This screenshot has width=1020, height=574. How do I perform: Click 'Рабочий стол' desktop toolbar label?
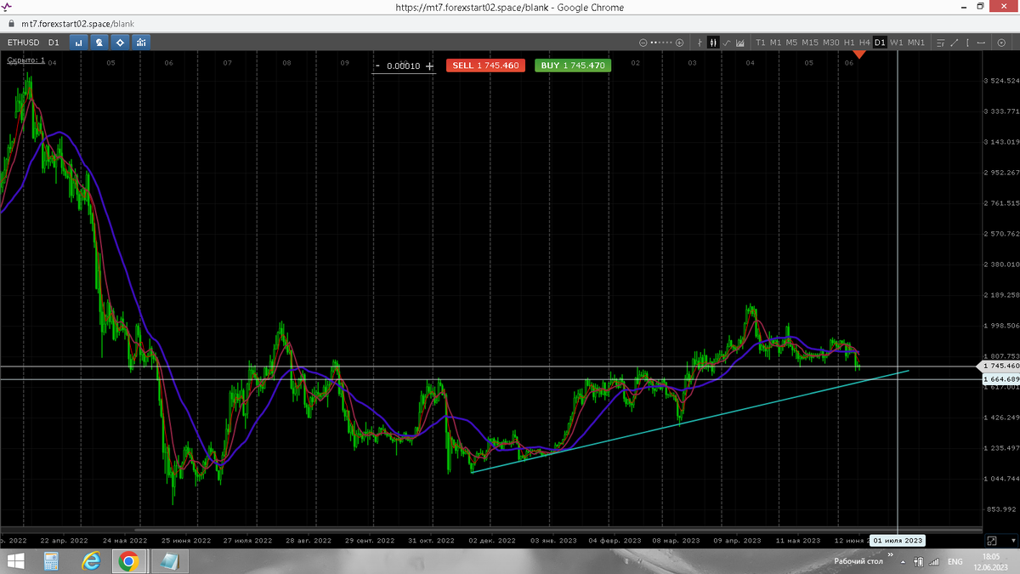(858, 561)
